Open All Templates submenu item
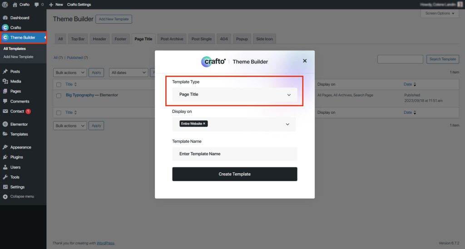Viewport: 465px width, 249px height. click(x=15, y=49)
